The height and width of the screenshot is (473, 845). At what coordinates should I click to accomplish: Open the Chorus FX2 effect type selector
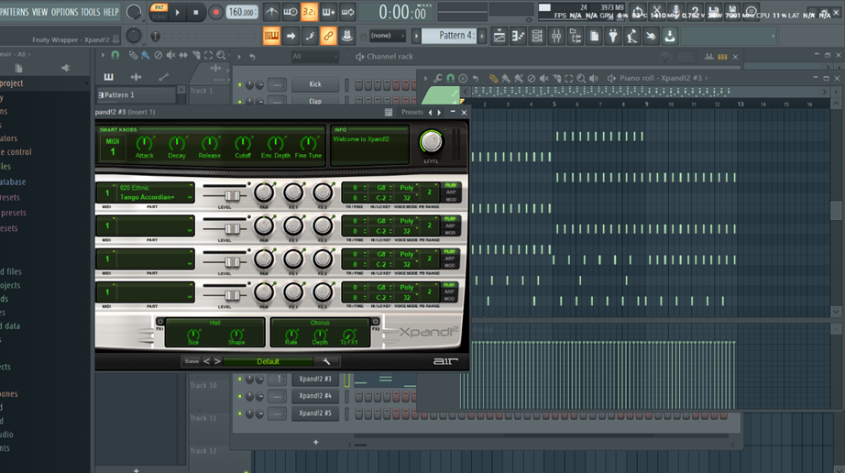(x=320, y=323)
